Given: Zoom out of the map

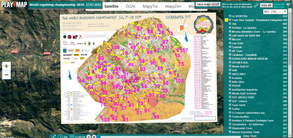Looking at the screenshot, I should click(x=6, y=75).
